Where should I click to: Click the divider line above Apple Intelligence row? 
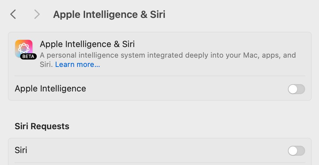coord(160,76)
